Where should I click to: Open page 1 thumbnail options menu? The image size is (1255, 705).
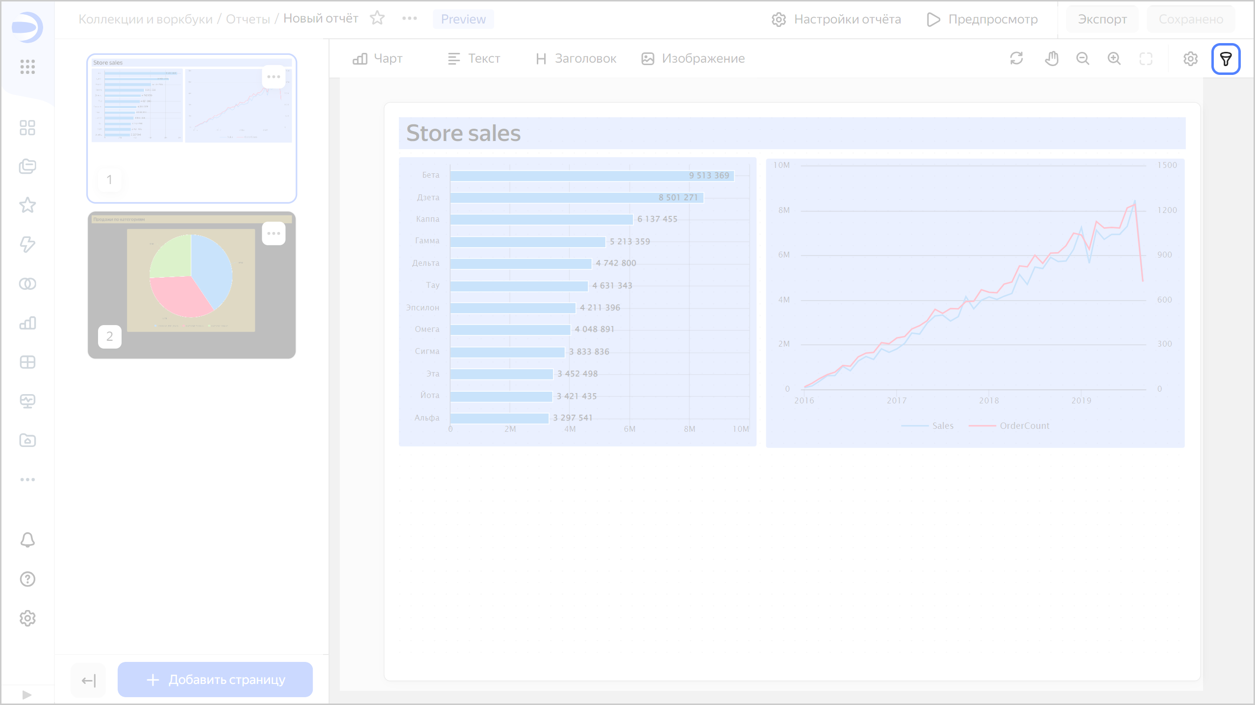[274, 77]
